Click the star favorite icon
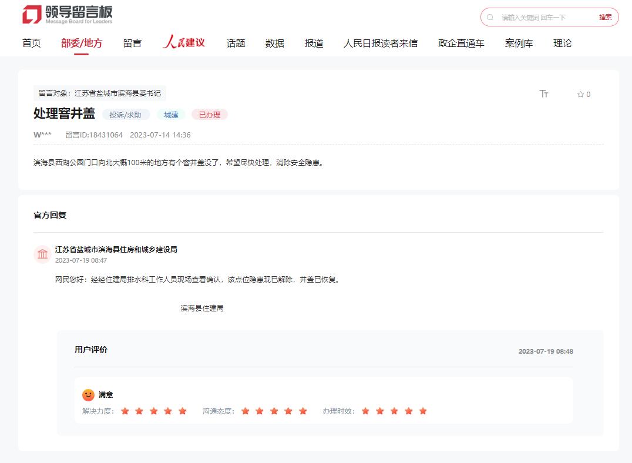 [580, 95]
